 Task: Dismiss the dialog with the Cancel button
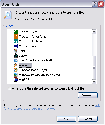(x=88, y=119)
